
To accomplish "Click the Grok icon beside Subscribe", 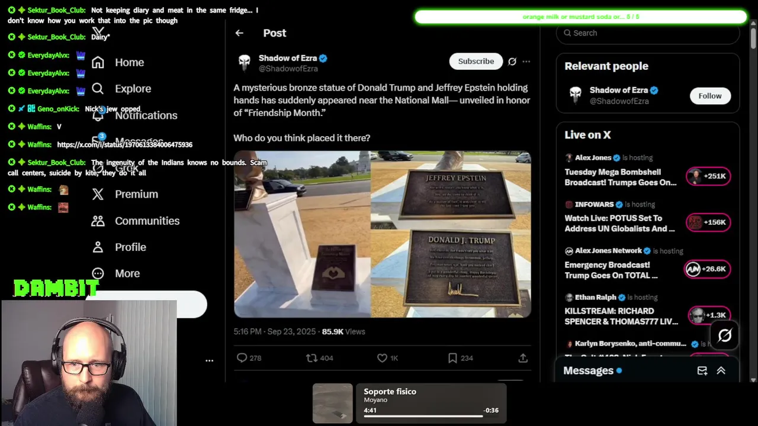I will coord(512,61).
